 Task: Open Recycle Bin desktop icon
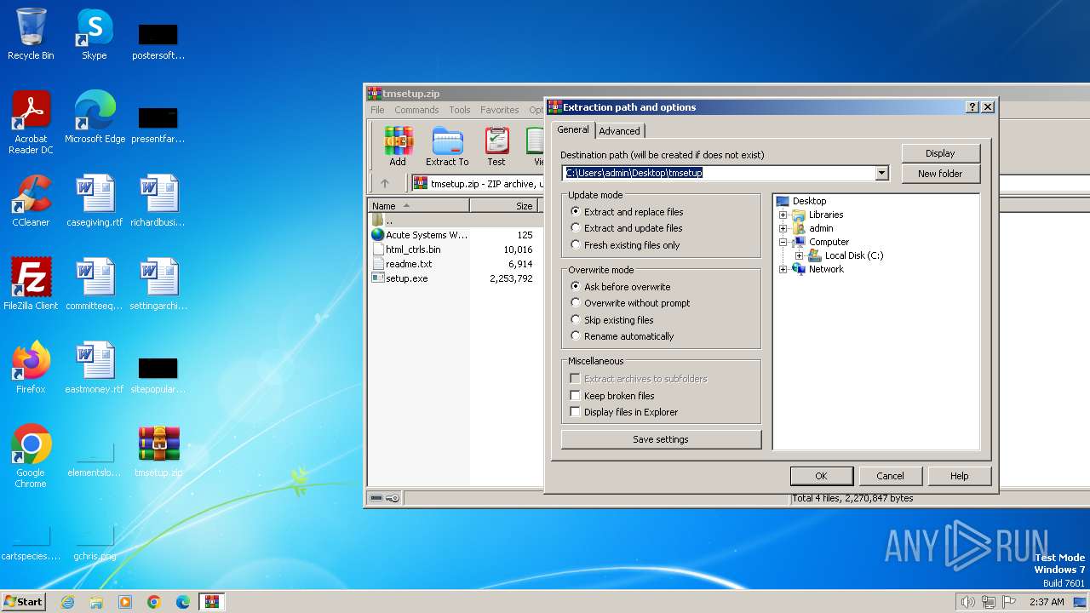[31, 34]
